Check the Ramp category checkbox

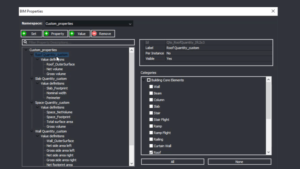(x=151, y=126)
